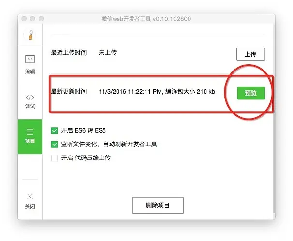Screen dimensions: 293x241
Task: Click the user avatar at sidebar top
Action: click(30, 35)
